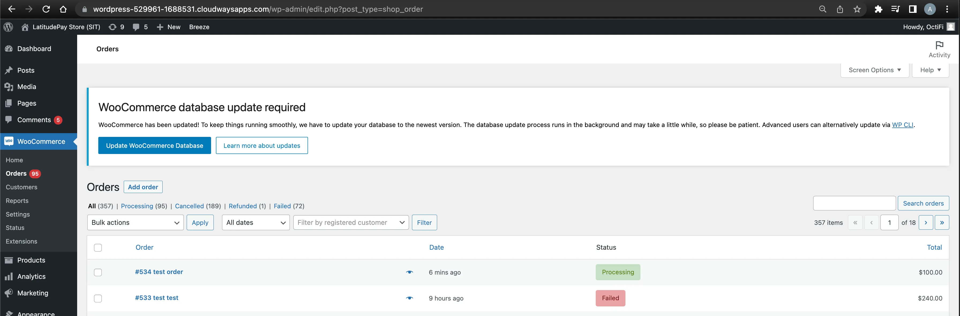Open the browser three-dot menu
960x316 pixels.
click(x=947, y=9)
